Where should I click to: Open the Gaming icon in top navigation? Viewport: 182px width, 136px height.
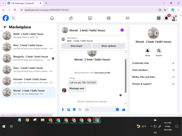pos(127,18)
